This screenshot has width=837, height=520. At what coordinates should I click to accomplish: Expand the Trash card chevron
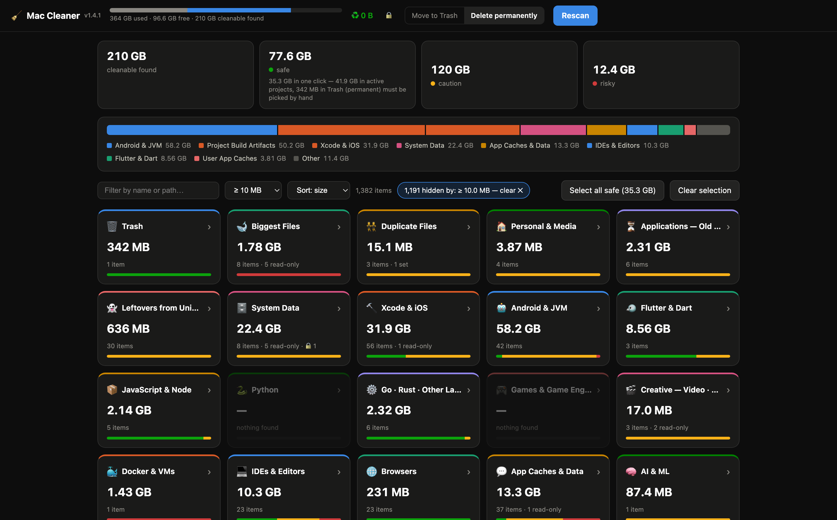[209, 227]
